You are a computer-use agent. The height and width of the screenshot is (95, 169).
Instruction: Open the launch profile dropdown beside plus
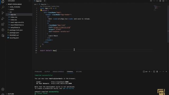151,72
